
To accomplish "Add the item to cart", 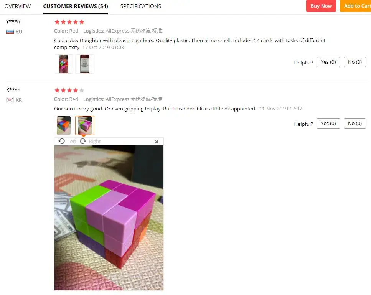I will point(355,6).
